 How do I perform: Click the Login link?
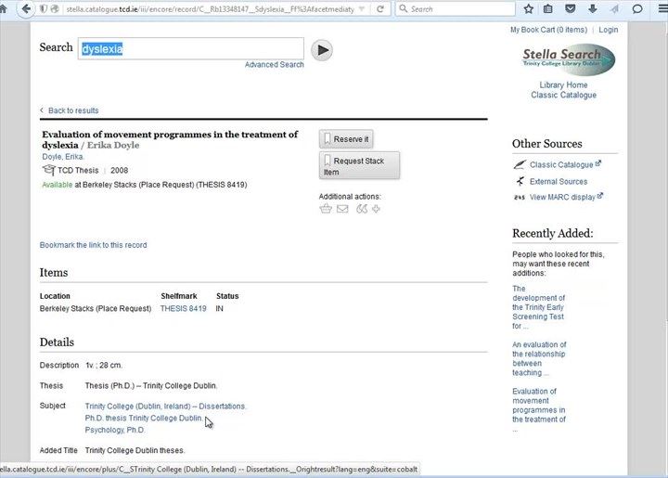click(x=608, y=30)
